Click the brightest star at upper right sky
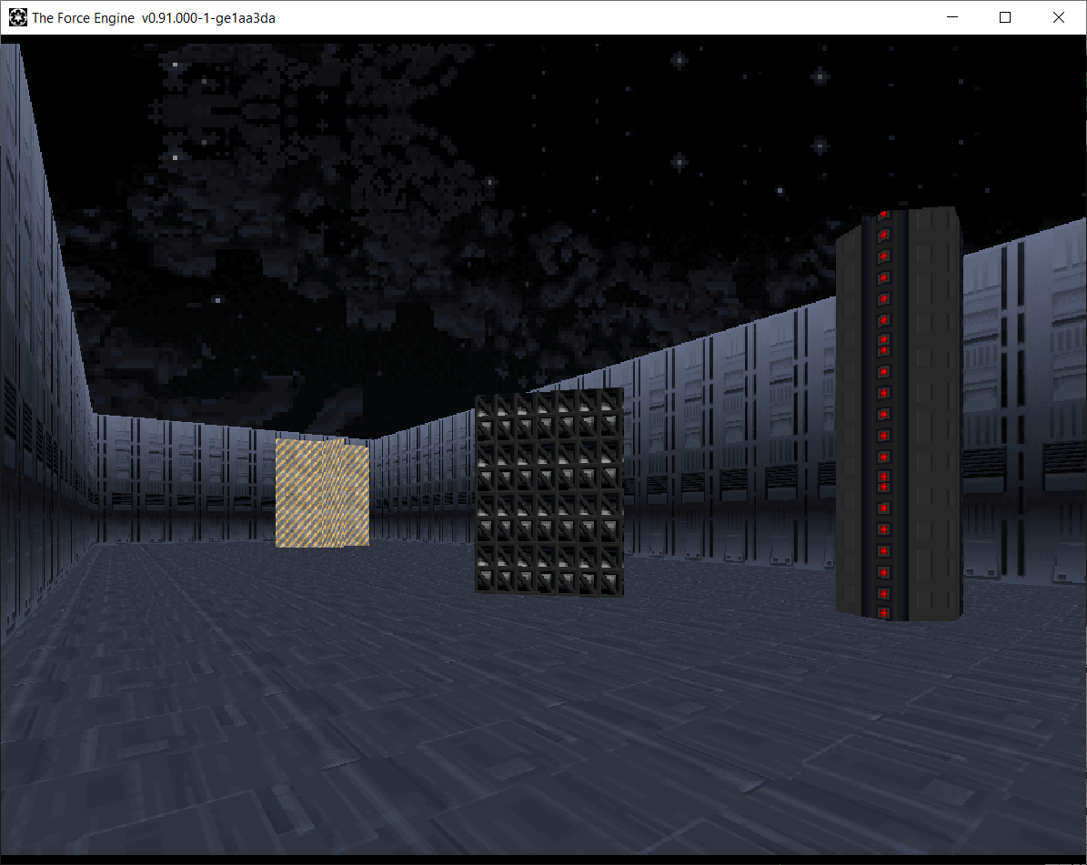The height and width of the screenshot is (865, 1087). [x=820, y=76]
